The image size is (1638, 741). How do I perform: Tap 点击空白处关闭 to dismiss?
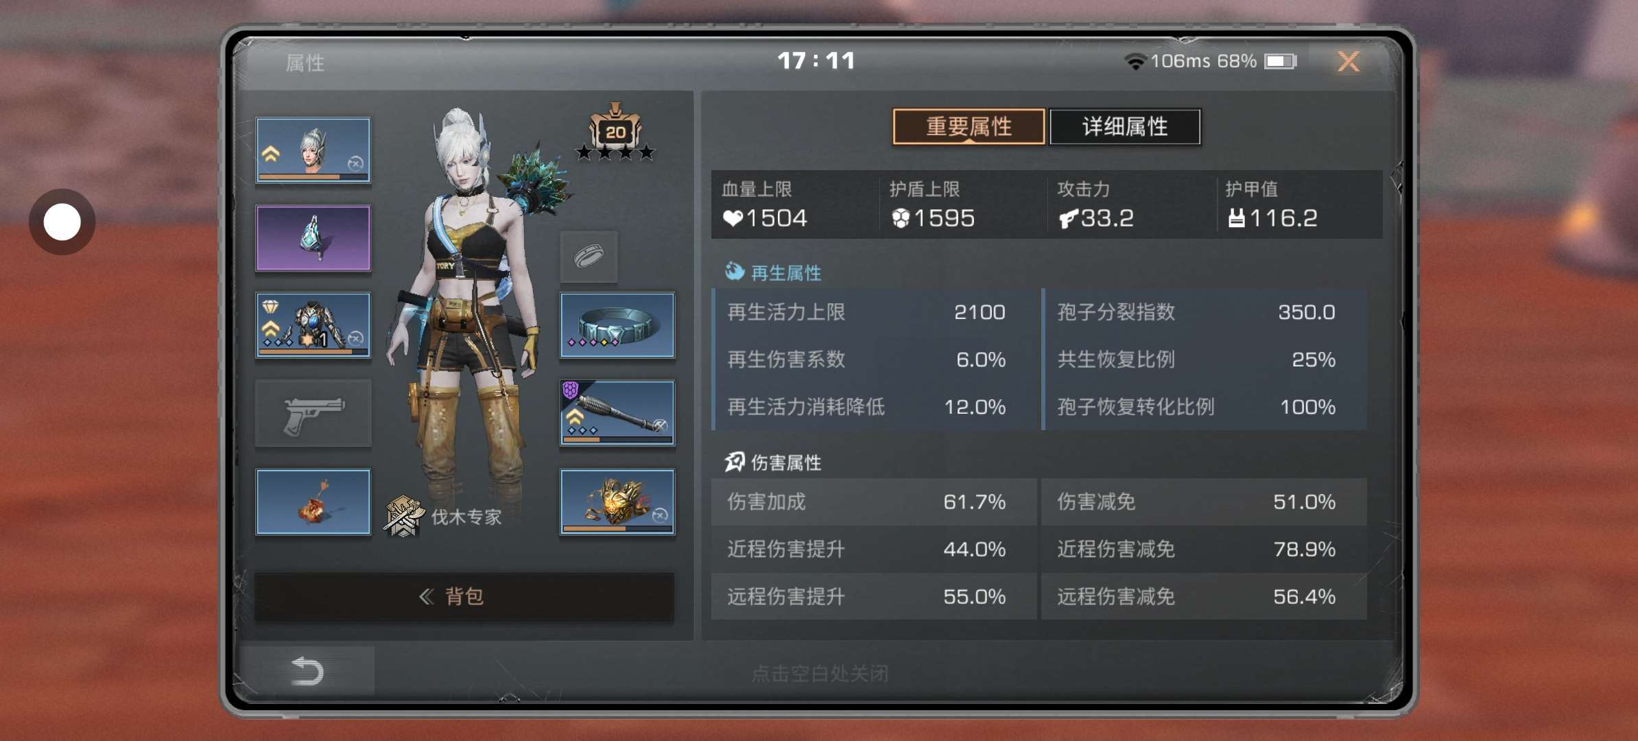820,674
